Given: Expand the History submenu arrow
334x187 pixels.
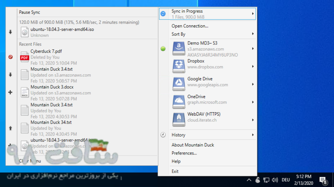Looking at the screenshot, I should (253, 135).
